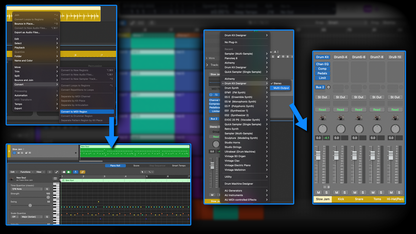Solo the Kick channel in the mixer

point(345,192)
